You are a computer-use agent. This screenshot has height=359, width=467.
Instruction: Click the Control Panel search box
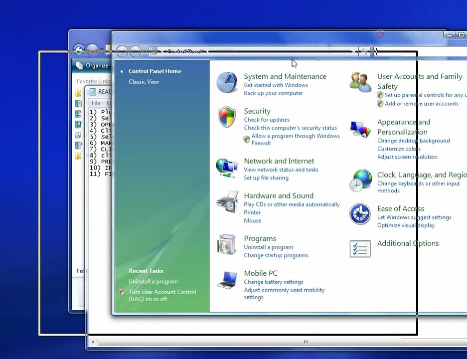(x=420, y=51)
